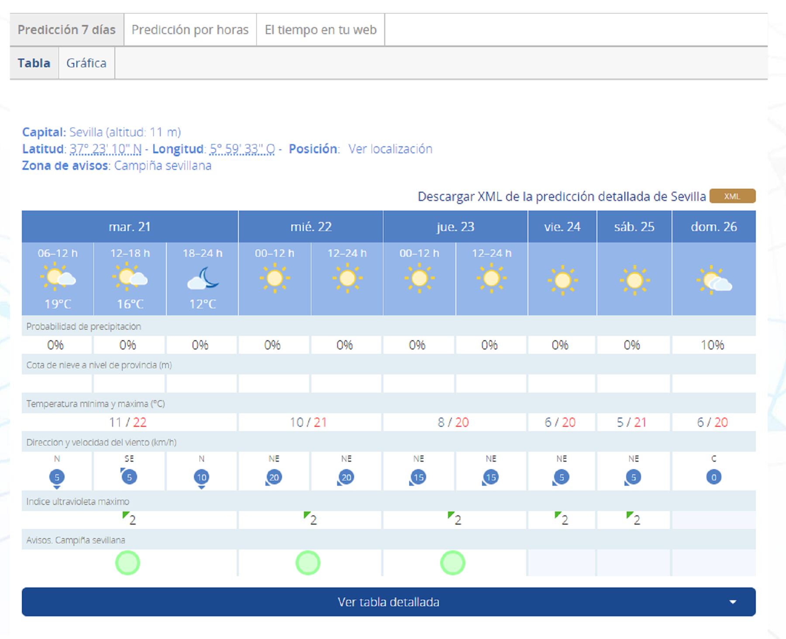The width and height of the screenshot is (786, 639).
Task: Click mié. 22 sunny icon for 12–24 h
Action: (347, 278)
